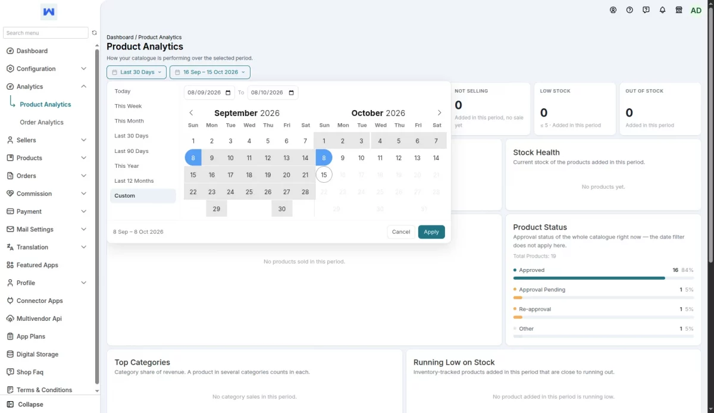
Task: Pick September 20 in the calendar
Action: pyautogui.click(x=287, y=175)
